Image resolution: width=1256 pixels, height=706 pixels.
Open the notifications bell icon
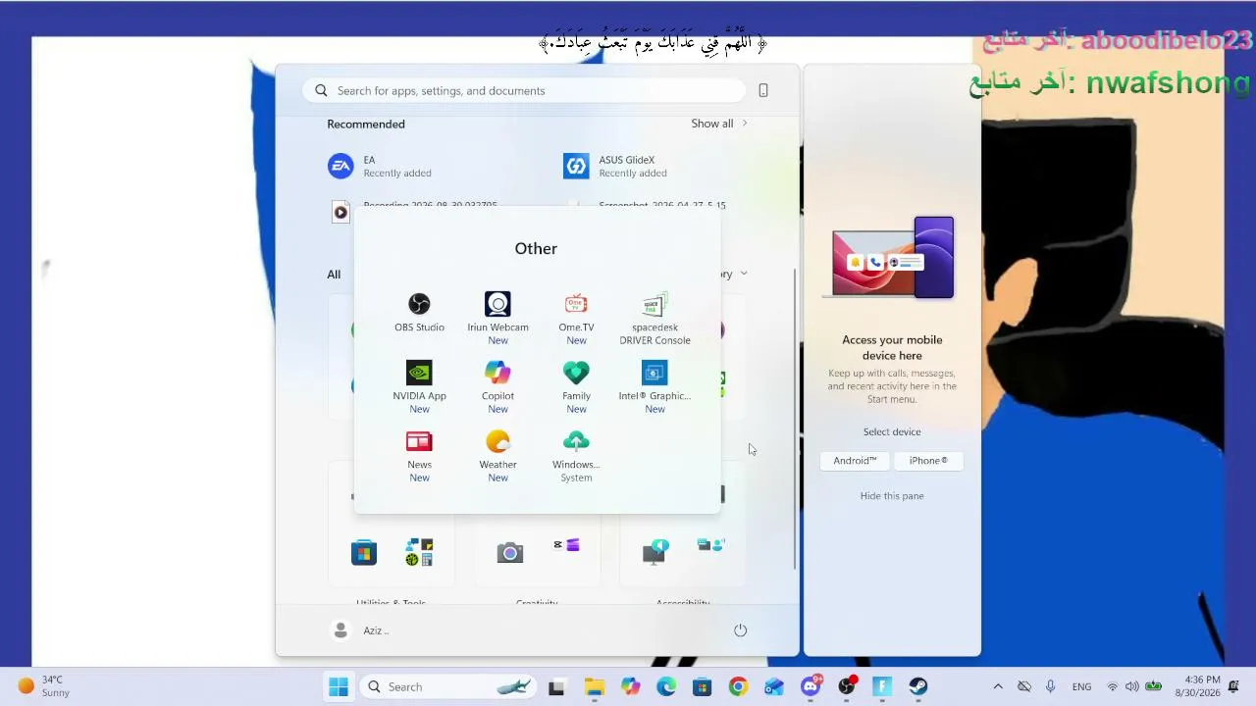pos(1234,686)
